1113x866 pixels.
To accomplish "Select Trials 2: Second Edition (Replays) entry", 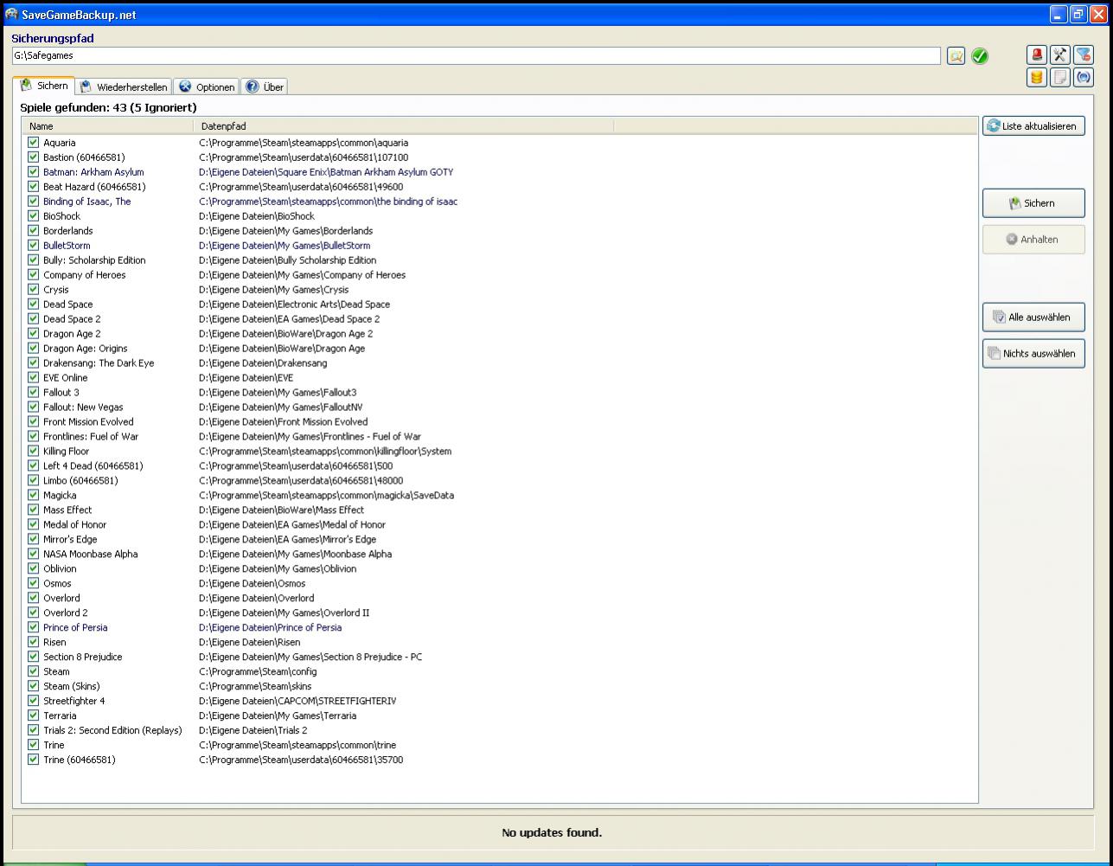I will [x=112, y=731].
